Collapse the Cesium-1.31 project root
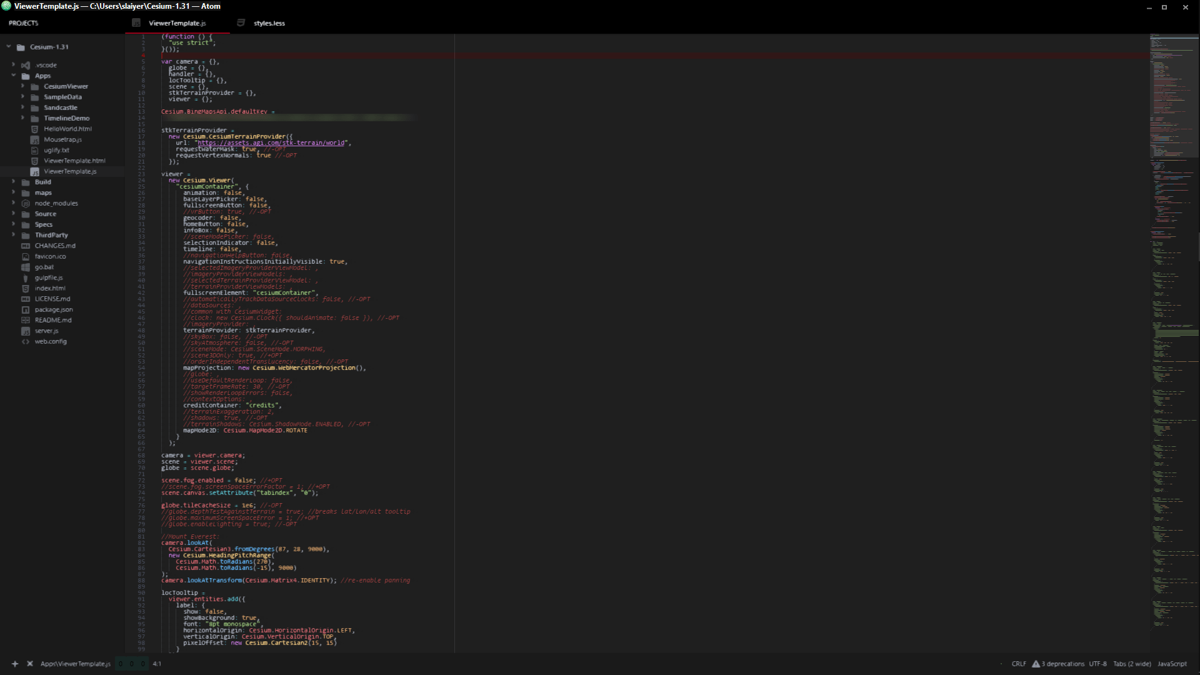This screenshot has width=1200, height=675. pyautogui.click(x=8, y=46)
